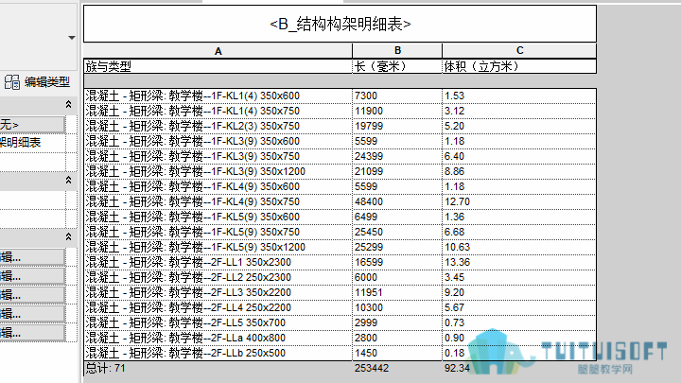Click length cell 25299
Image resolution: width=681 pixels, height=383 pixels.
[397, 247]
